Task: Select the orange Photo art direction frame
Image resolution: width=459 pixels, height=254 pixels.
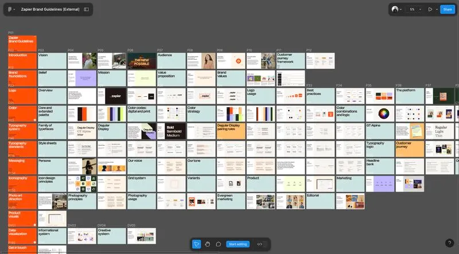Action: [x=22, y=201]
